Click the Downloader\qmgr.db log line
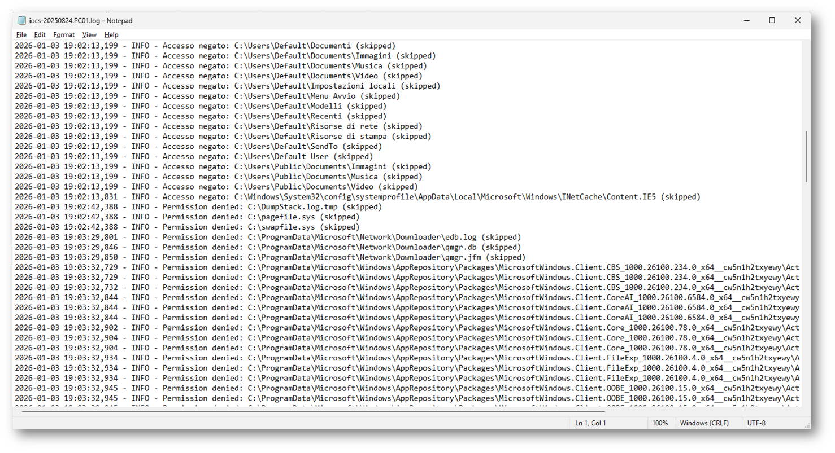Screen dimensions: 835x453 click(268, 248)
